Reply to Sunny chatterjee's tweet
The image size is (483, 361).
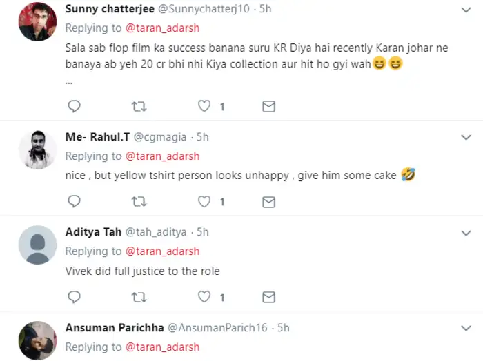(74, 106)
